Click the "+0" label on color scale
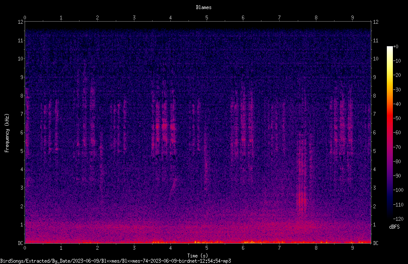Screen dimensions: 408x264 [395, 47]
